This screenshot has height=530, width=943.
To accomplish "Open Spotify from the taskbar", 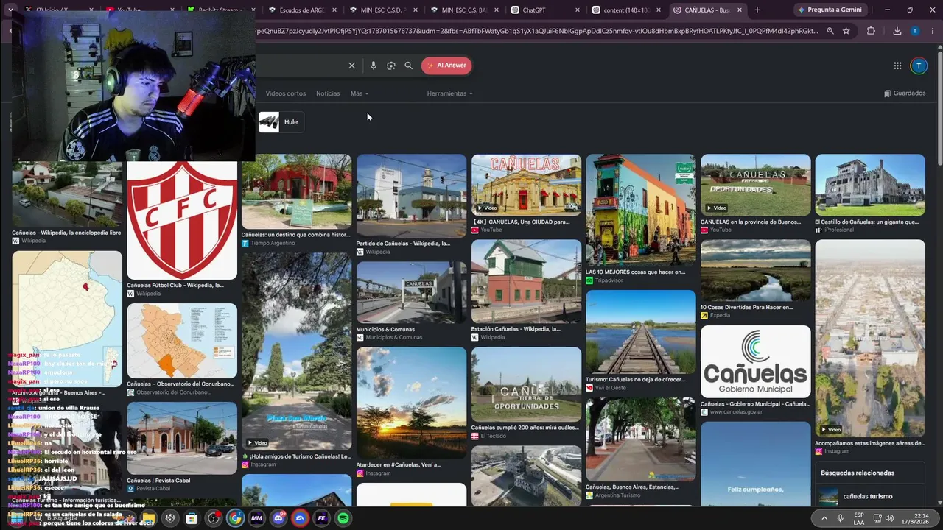I will click(343, 518).
